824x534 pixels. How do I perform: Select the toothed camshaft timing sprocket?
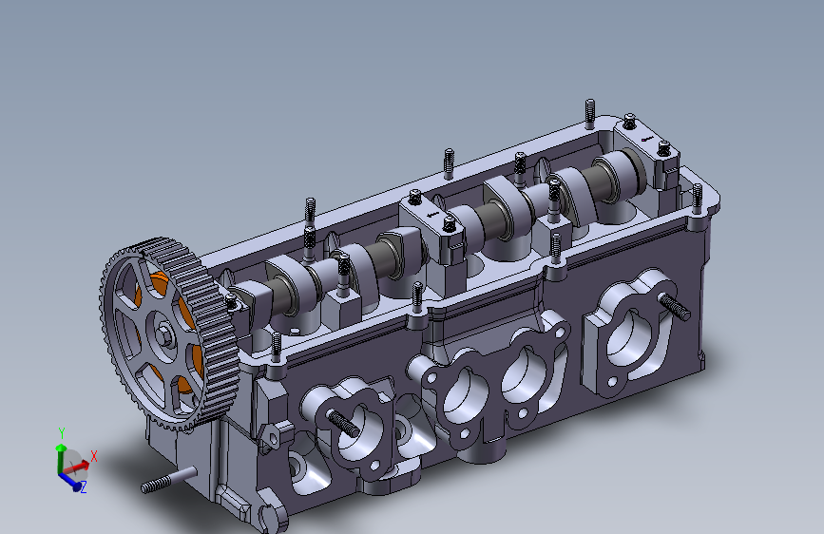170,335
